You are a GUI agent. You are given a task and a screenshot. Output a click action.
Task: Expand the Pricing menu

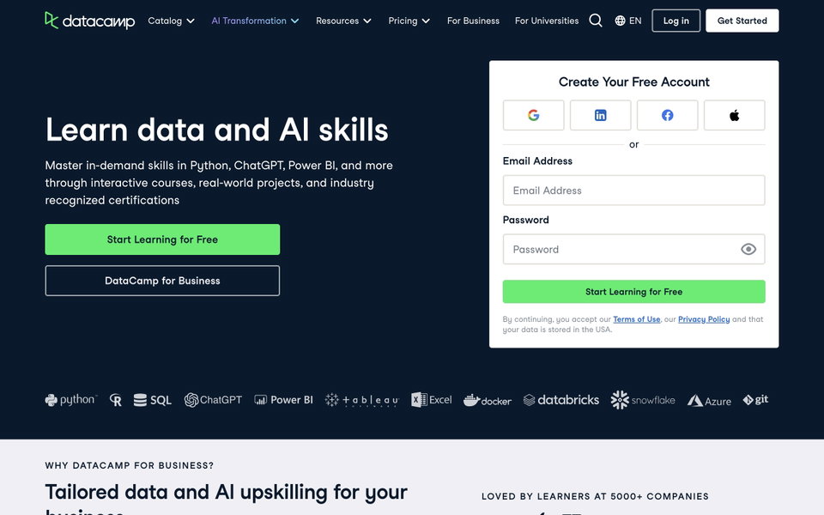tap(409, 21)
